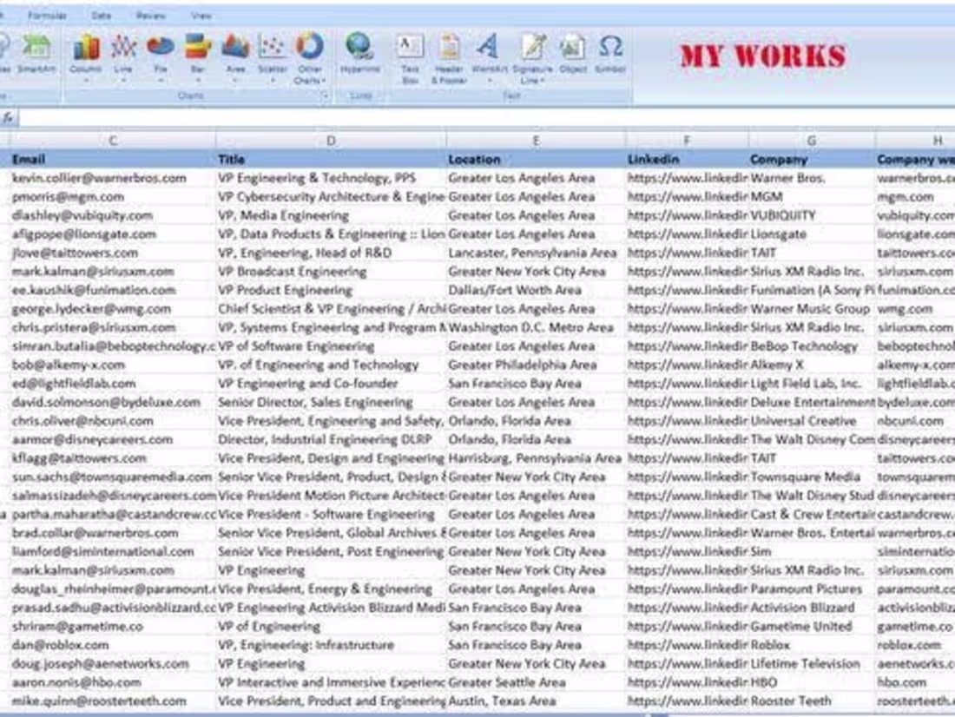Select cell afigpope@lionsgate.com
Viewport: 955px width, 717px height.
[113, 234]
